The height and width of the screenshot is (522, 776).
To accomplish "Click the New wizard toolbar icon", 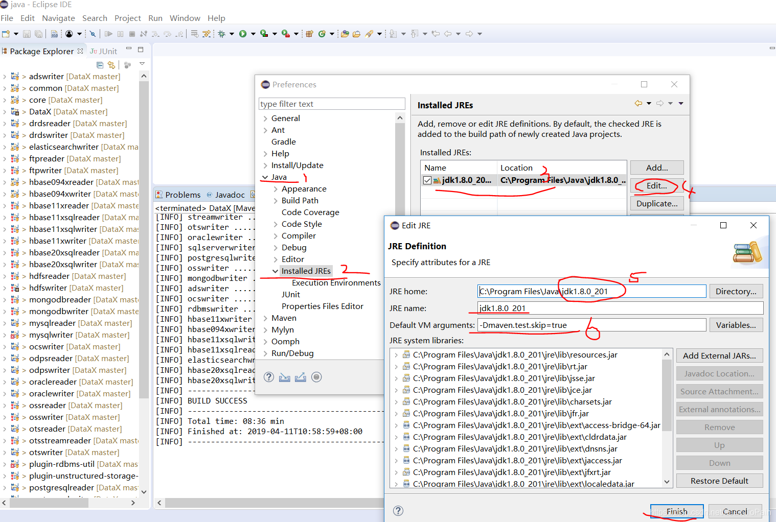I will 6,34.
